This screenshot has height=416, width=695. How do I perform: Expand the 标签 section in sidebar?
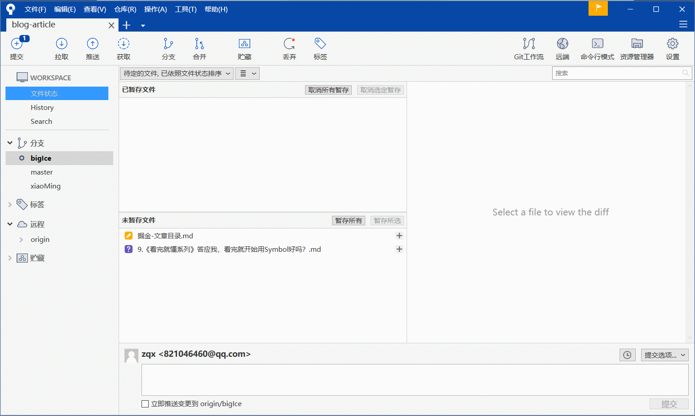10,204
